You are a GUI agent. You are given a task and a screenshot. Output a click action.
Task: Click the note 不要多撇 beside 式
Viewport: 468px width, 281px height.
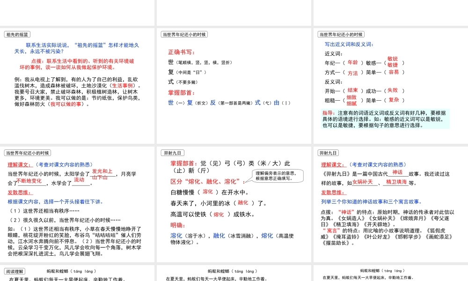(x=187, y=82)
